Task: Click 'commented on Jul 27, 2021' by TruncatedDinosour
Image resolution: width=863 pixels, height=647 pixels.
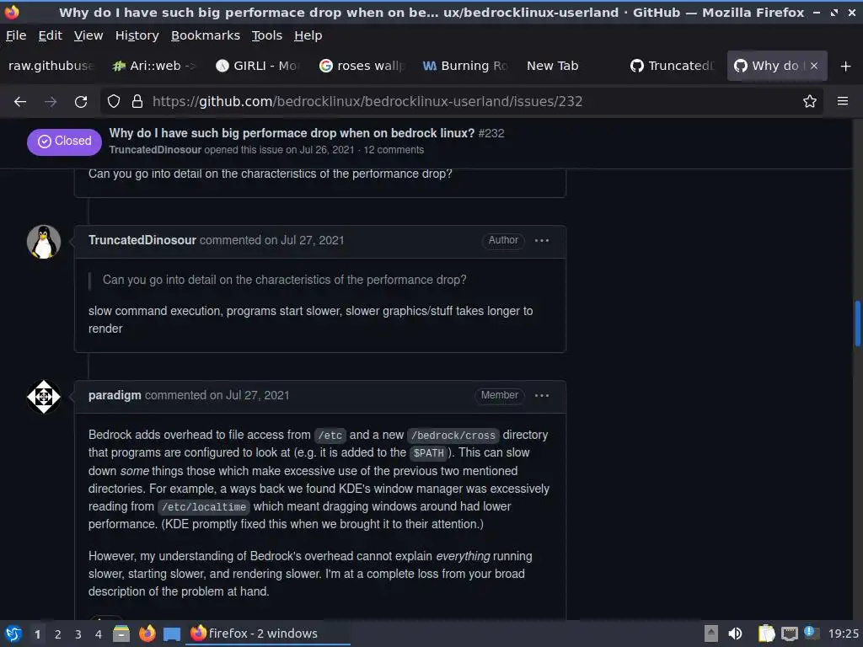Action: coord(272,240)
